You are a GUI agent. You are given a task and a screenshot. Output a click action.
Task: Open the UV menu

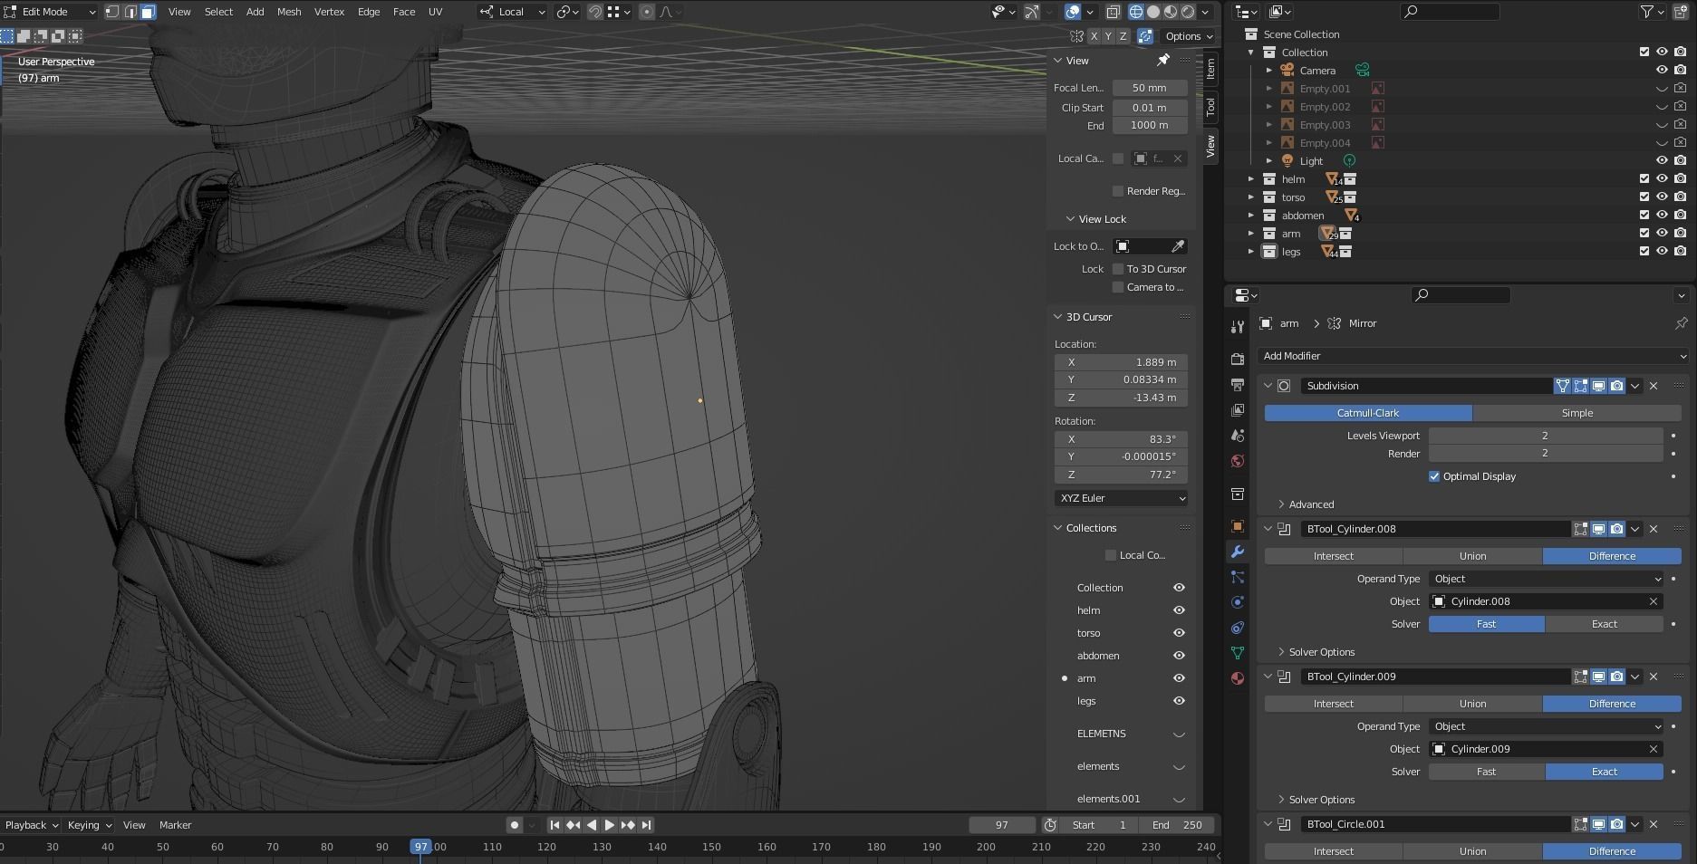click(435, 12)
